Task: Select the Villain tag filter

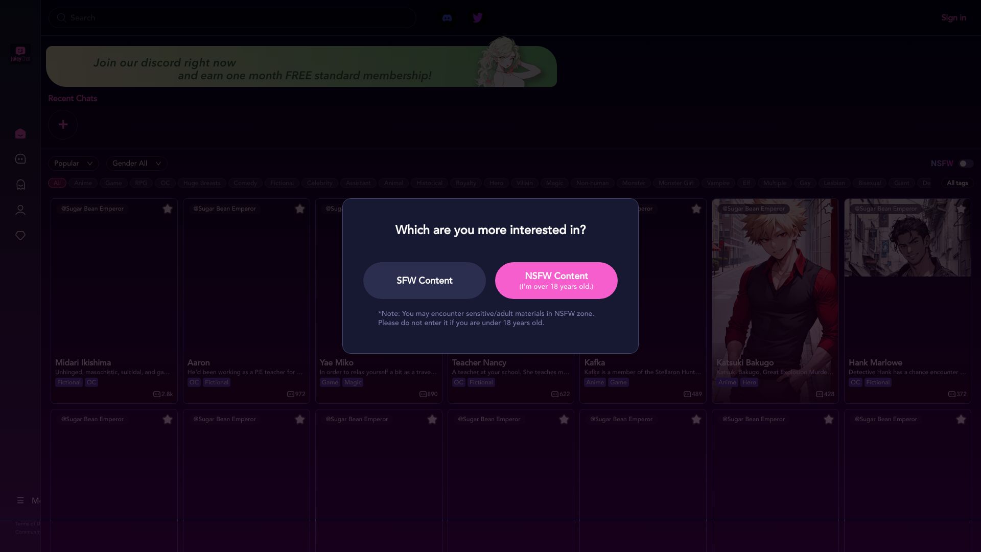Action: tap(524, 183)
